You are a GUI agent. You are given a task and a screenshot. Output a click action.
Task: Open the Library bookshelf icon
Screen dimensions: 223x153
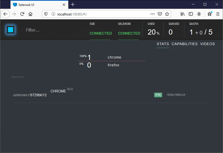point(183,14)
